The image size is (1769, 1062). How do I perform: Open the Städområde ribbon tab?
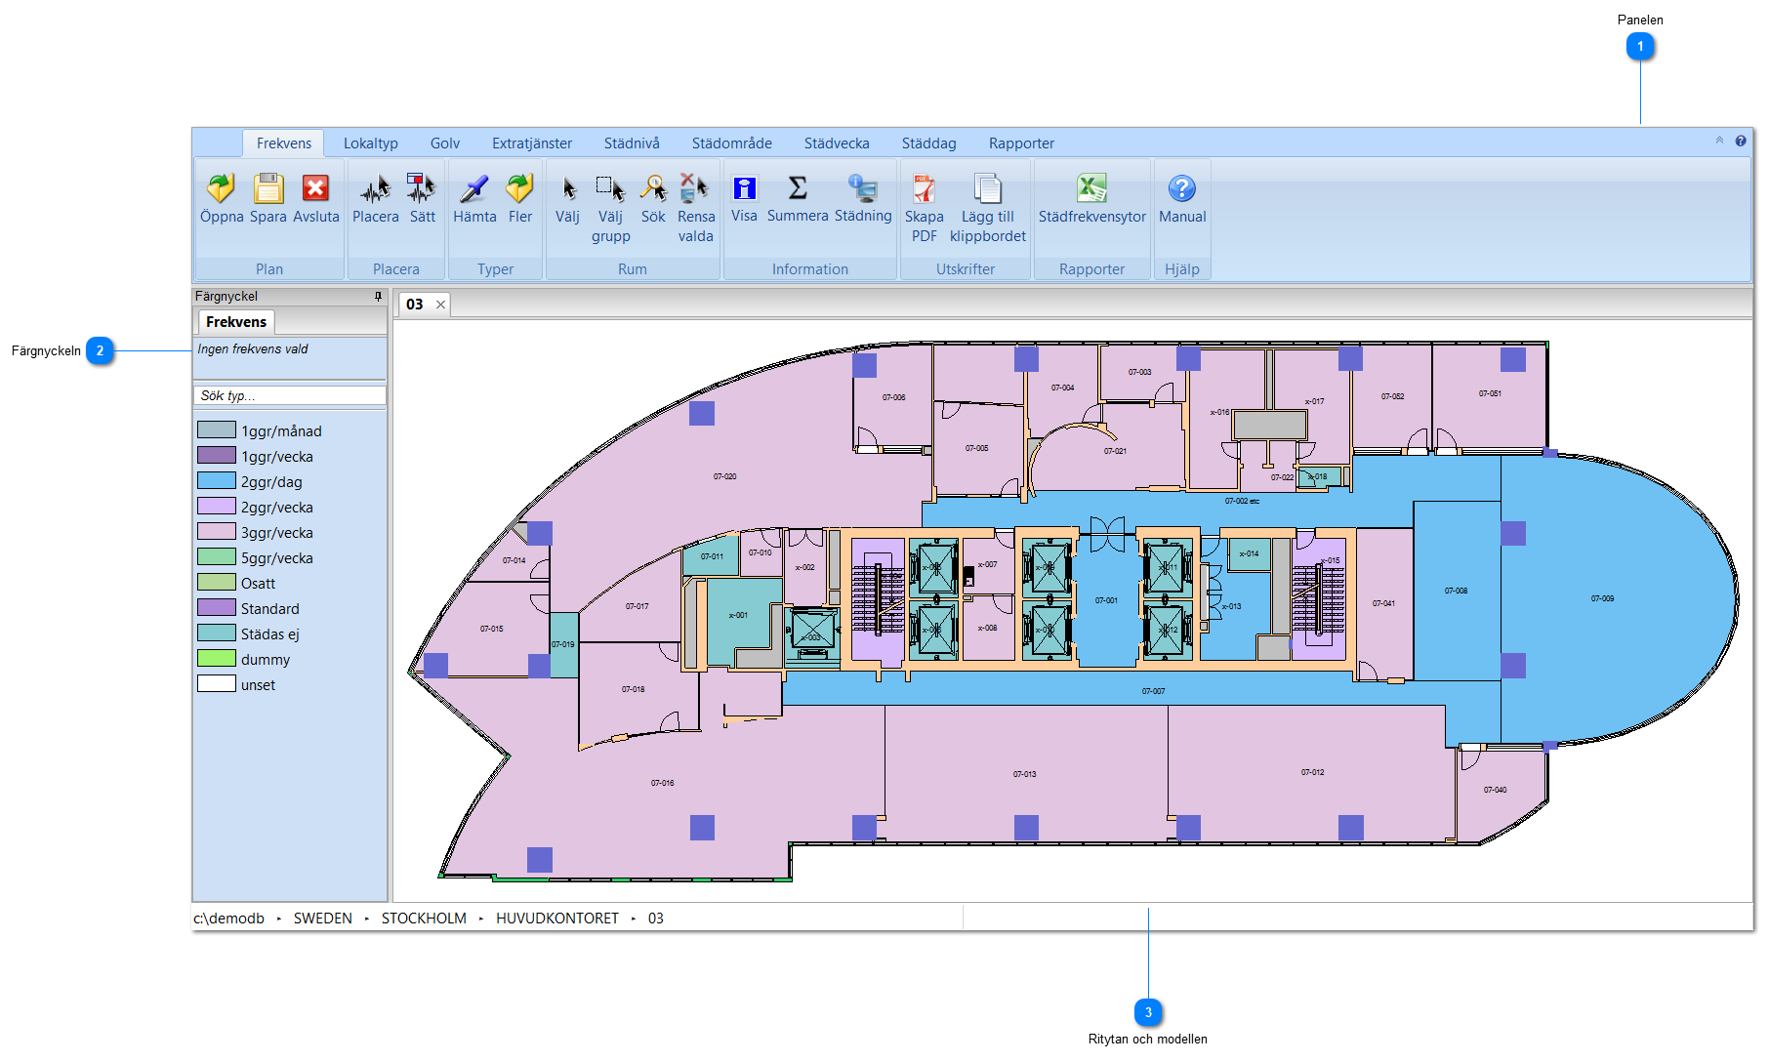pos(731,143)
